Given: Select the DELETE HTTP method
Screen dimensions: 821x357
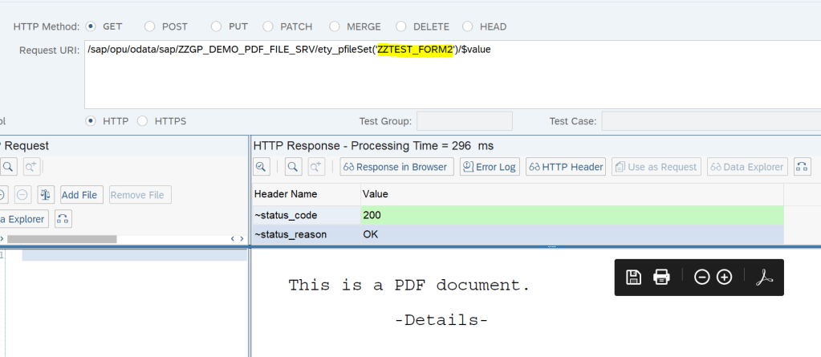Looking at the screenshot, I should pyautogui.click(x=401, y=26).
